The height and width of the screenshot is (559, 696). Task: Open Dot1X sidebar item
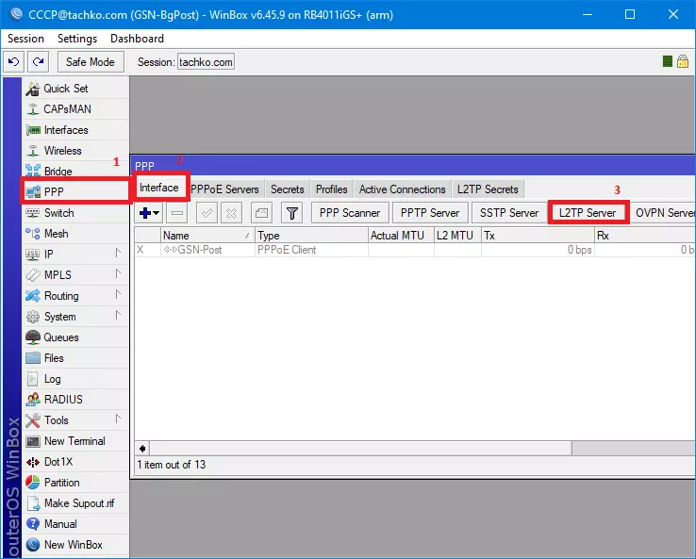point(75,462)
